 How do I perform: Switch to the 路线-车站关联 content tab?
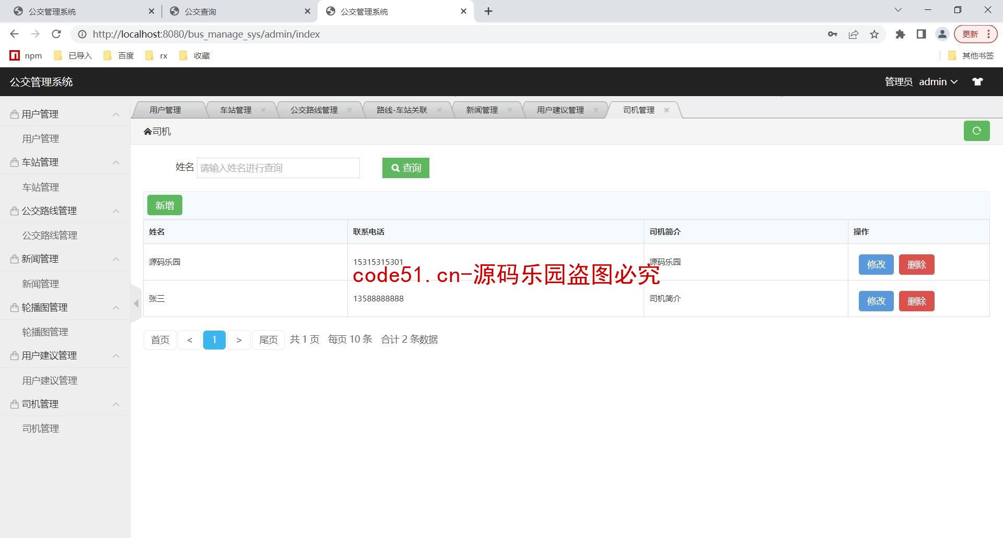tap(402, 110)
